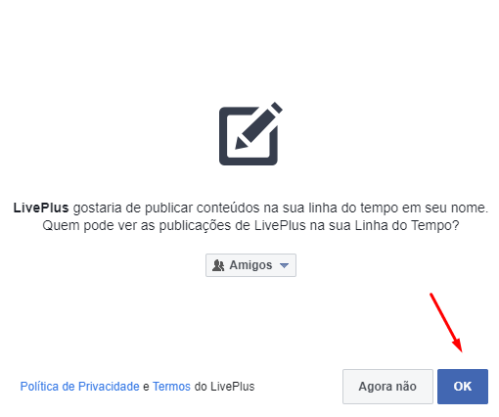This screenshot has height=417, width=499.
Task: Confirm permission with the OK button
Action: pyautogui.click(x=463, y=387)
